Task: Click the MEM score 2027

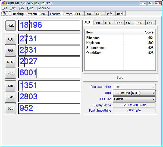Action: [x=28, y=61]
